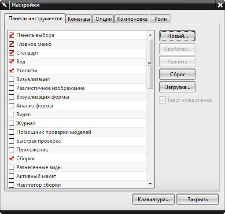This screenshot has height=214, width=225.
Task: Select the Главное меню row text
Action: pos(34,44)
